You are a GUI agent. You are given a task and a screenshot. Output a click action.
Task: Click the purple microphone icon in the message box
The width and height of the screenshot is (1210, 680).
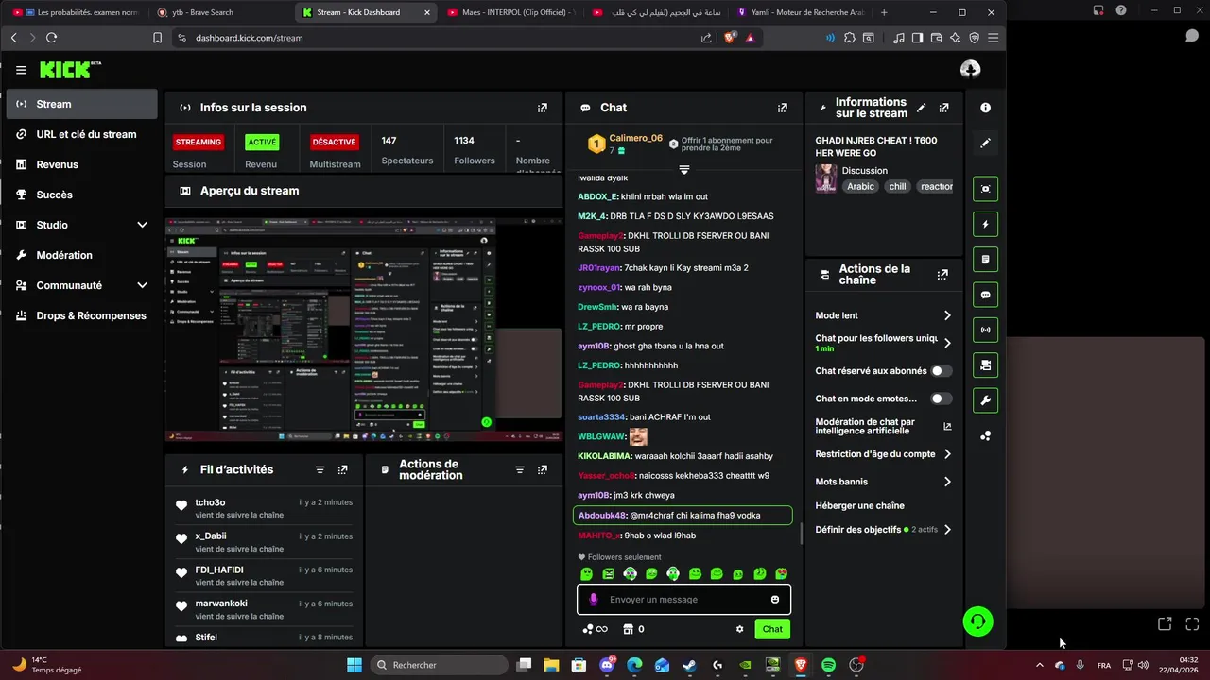594,600
